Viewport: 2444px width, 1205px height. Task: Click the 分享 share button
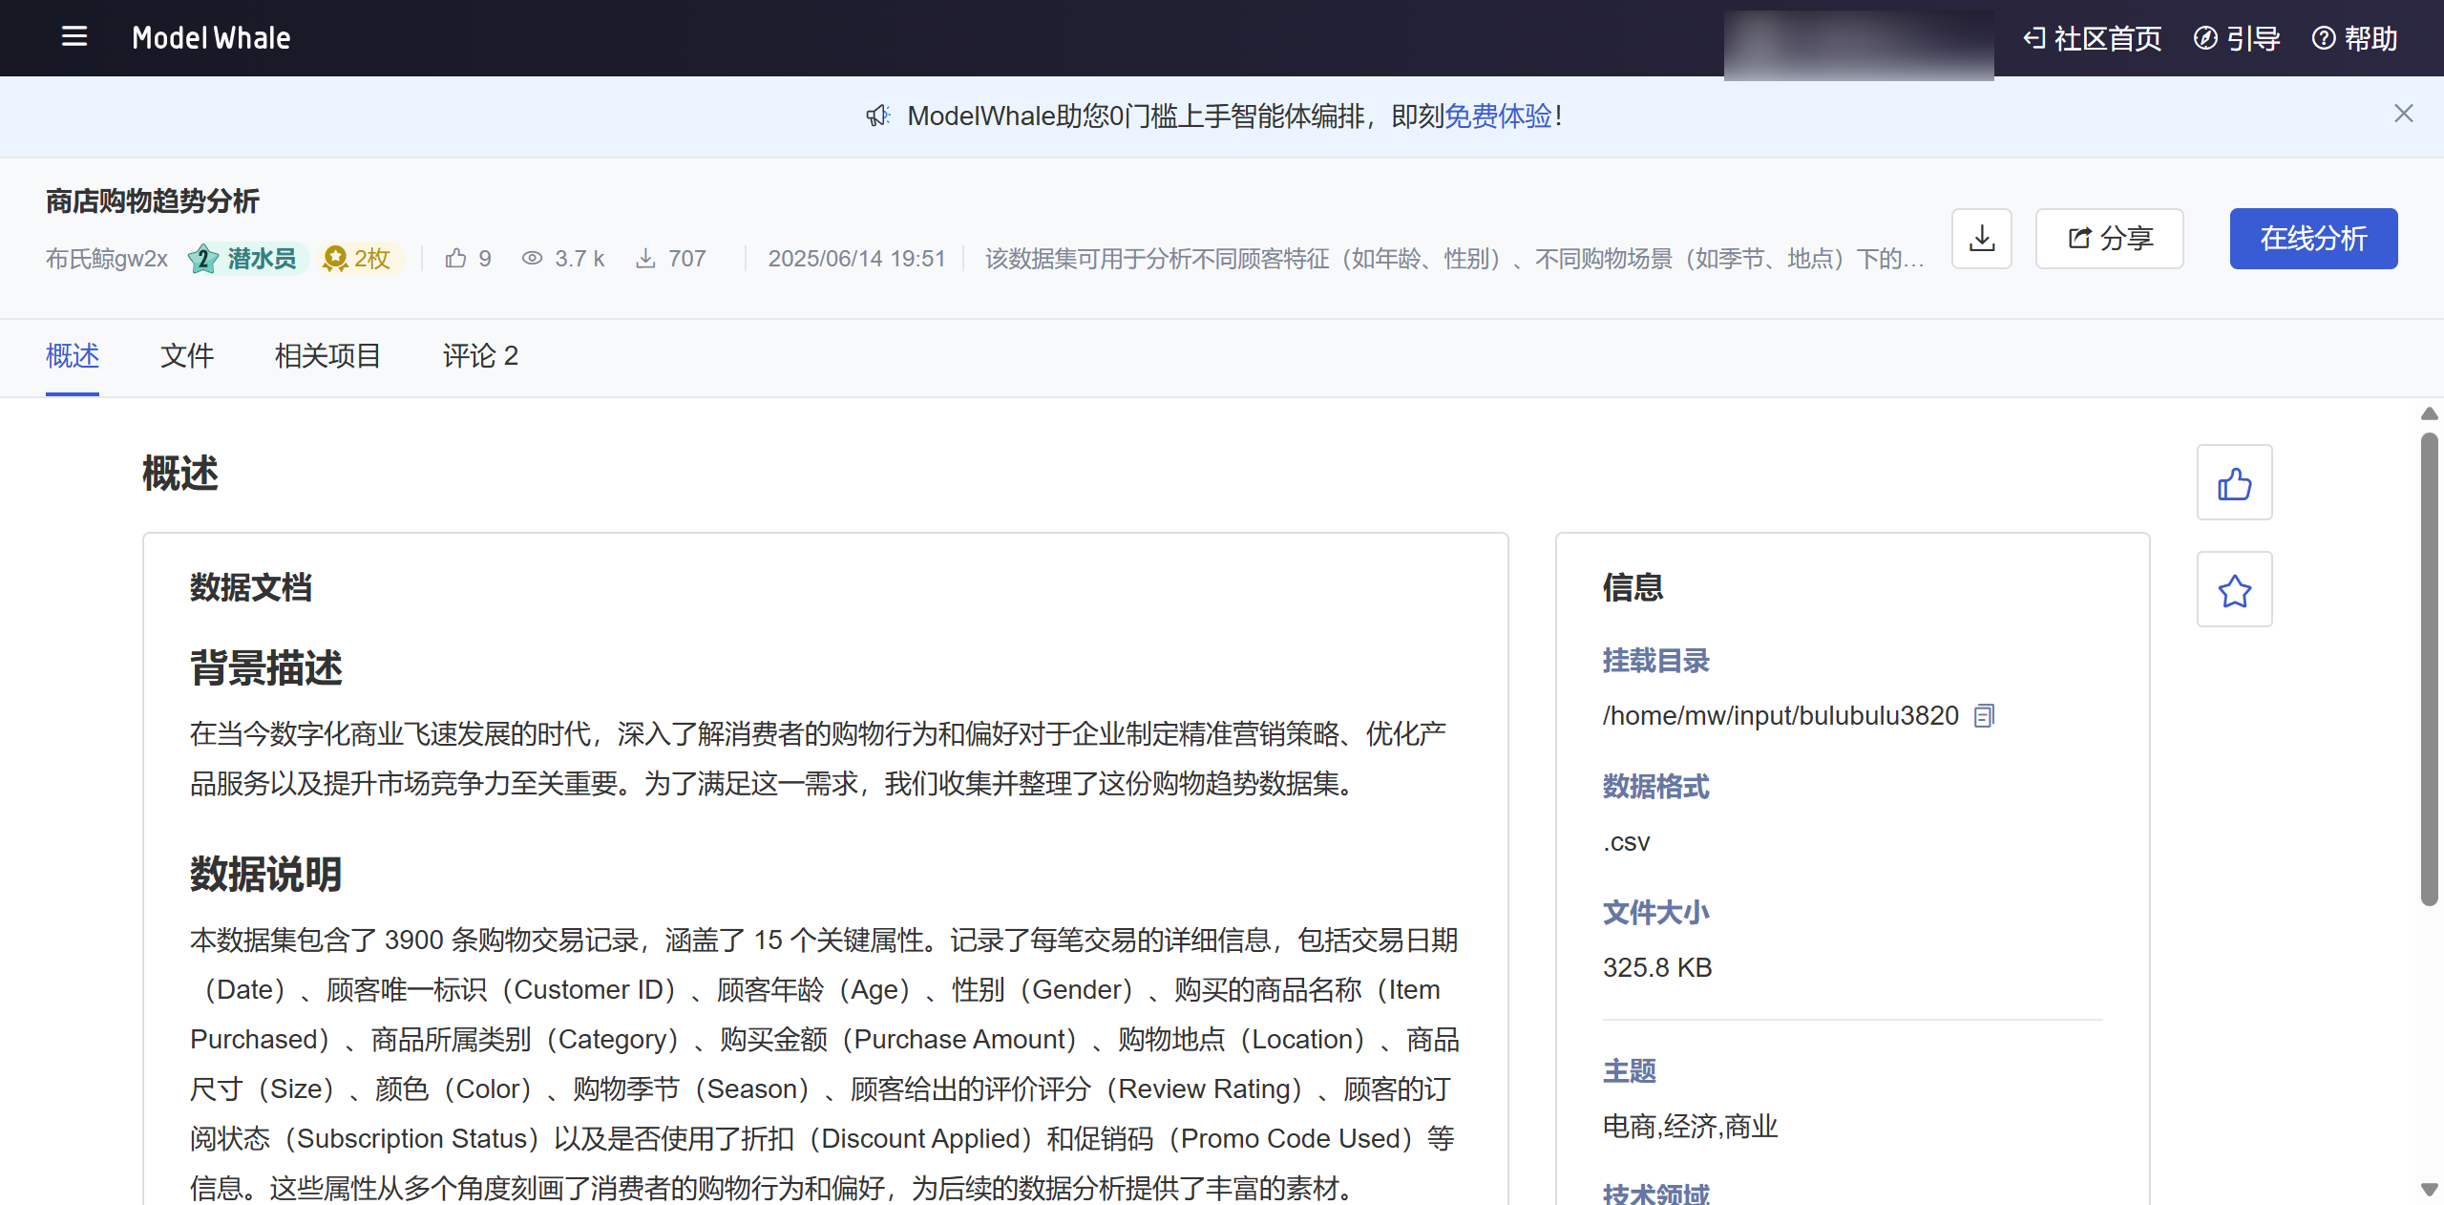point(2109,239)
